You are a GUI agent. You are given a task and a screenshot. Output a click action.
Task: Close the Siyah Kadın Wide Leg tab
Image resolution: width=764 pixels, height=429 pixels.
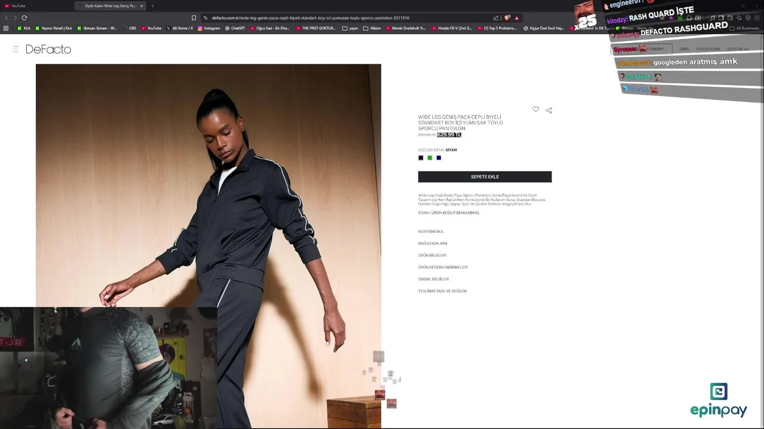coord(141,6)
